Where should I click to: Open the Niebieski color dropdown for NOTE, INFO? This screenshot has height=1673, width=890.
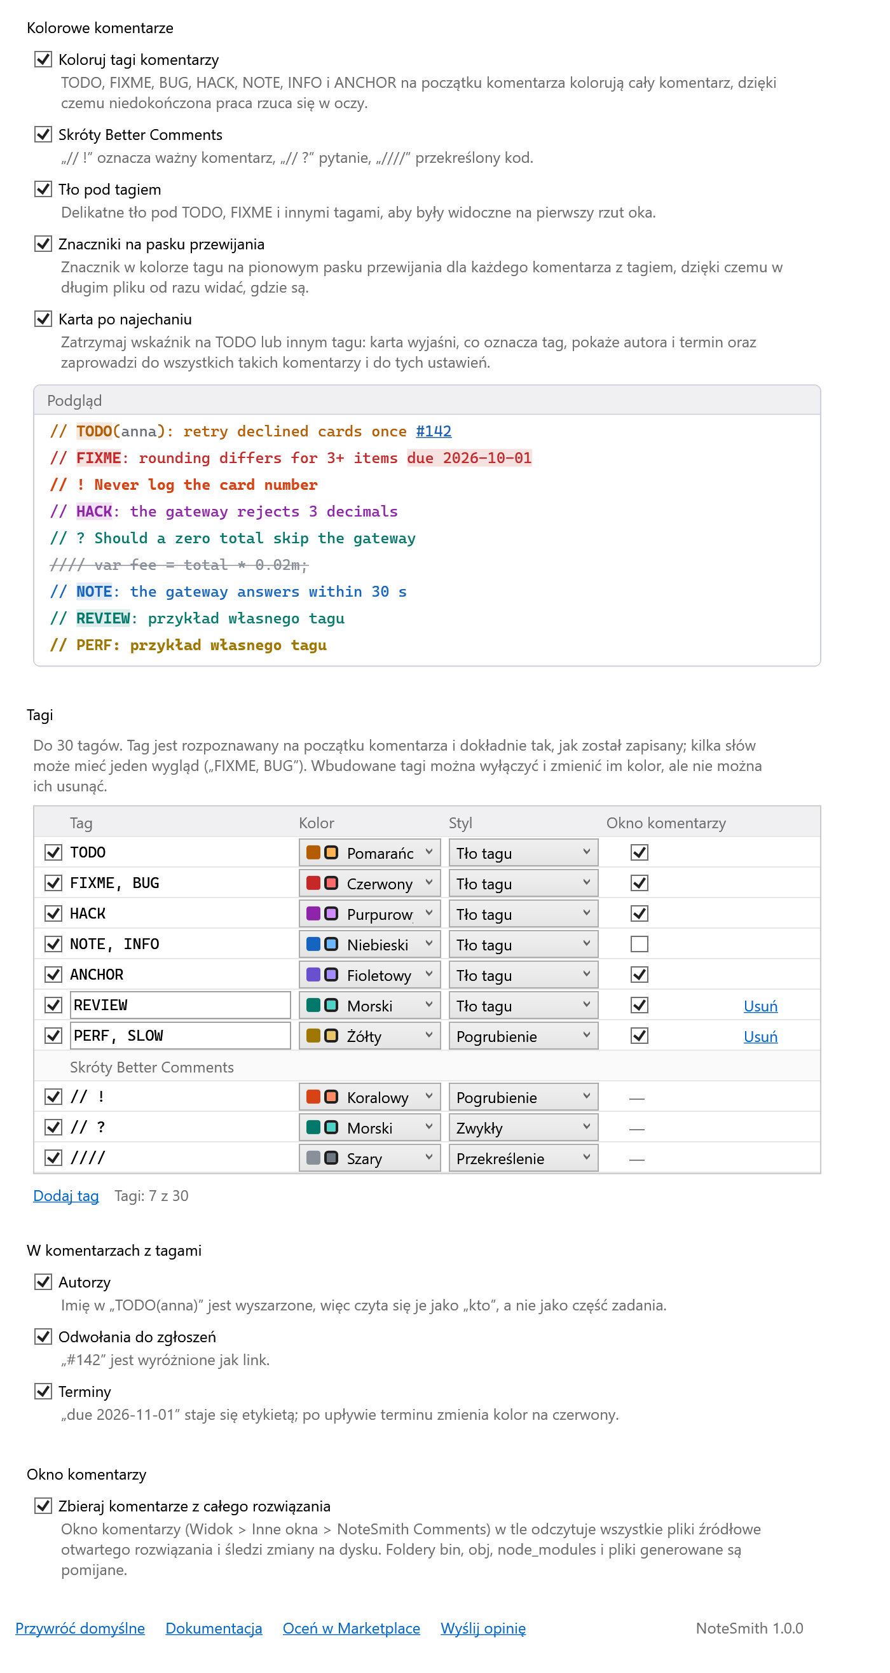(x=369, y=943)
